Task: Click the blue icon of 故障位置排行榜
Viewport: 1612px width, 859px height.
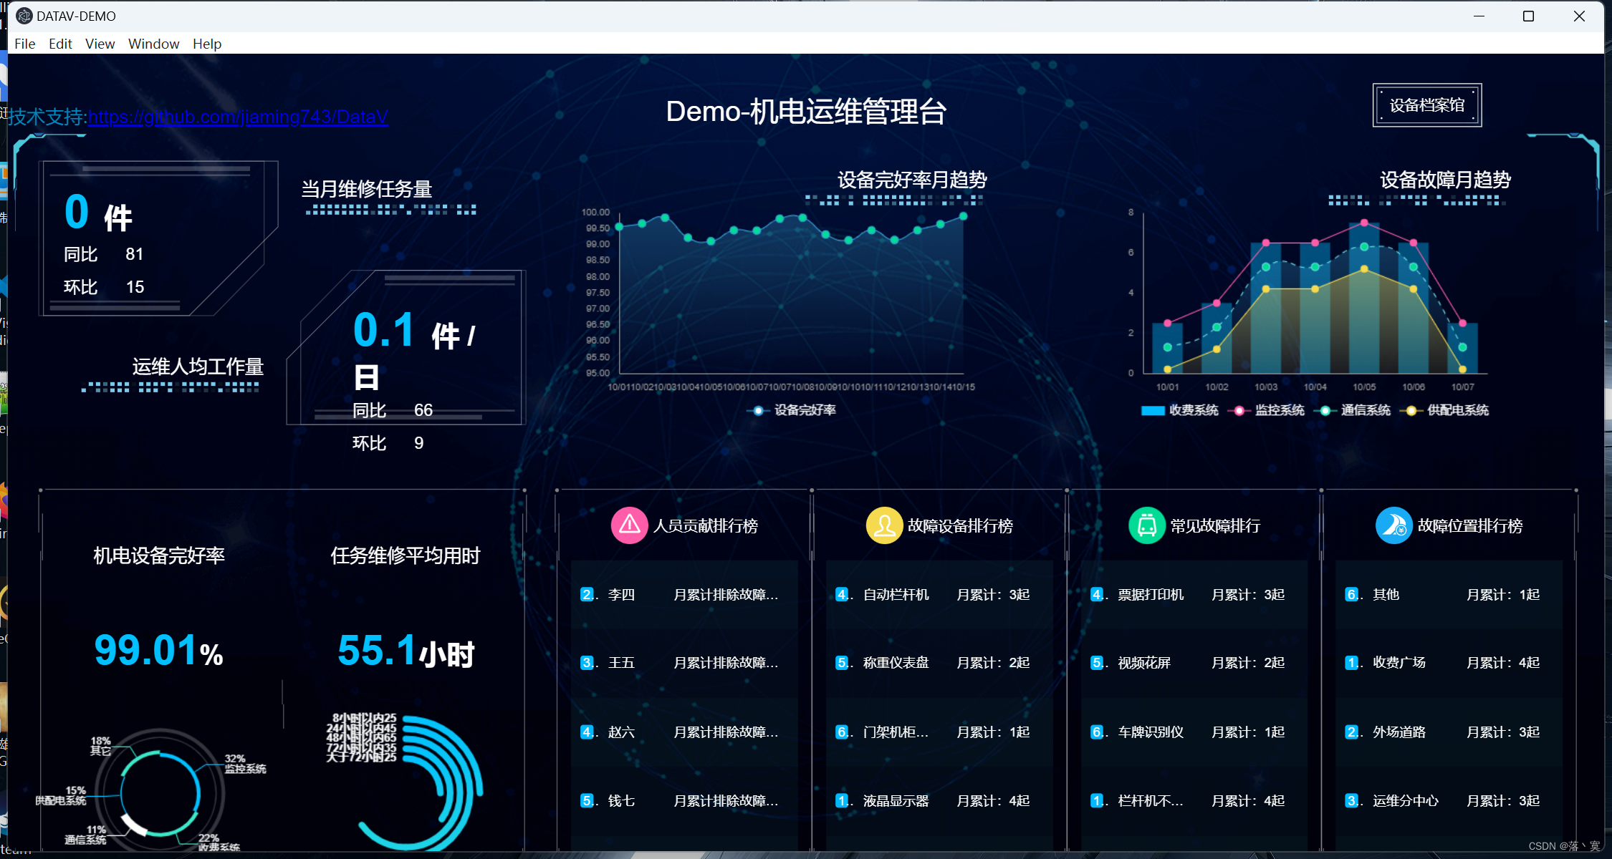Action: [x=1394, y=525]
